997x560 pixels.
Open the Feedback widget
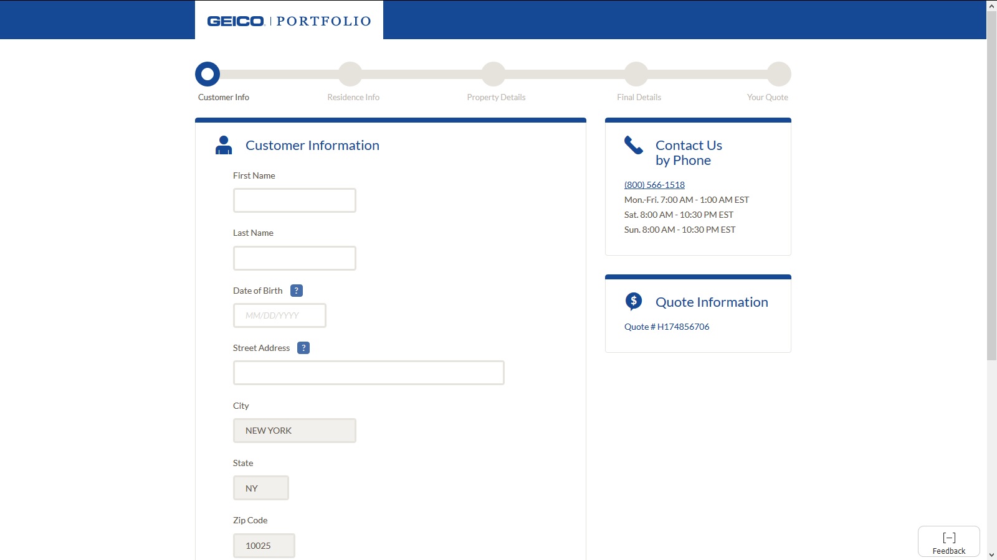[948, 541]
